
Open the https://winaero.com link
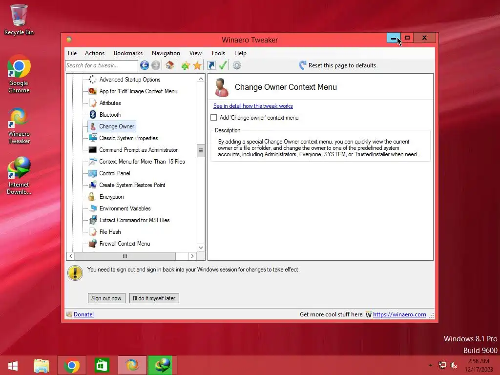399,314
